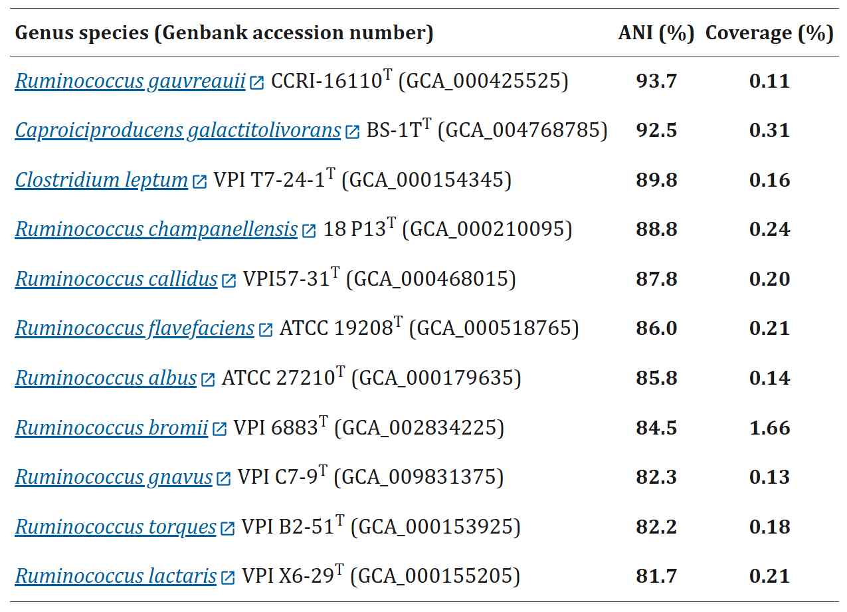Open the Ruminococcus champanellensis link
Image resolution: width=847 pixels, height=612 pixels.
point(156,230)
